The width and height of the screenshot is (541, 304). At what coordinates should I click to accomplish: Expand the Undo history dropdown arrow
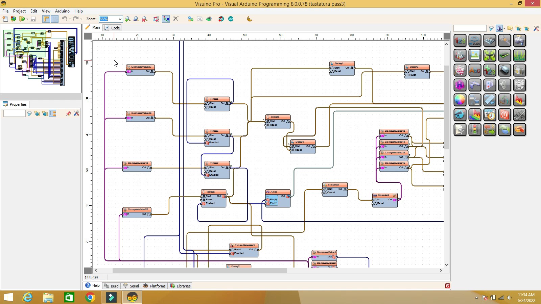tap(70, 19)
